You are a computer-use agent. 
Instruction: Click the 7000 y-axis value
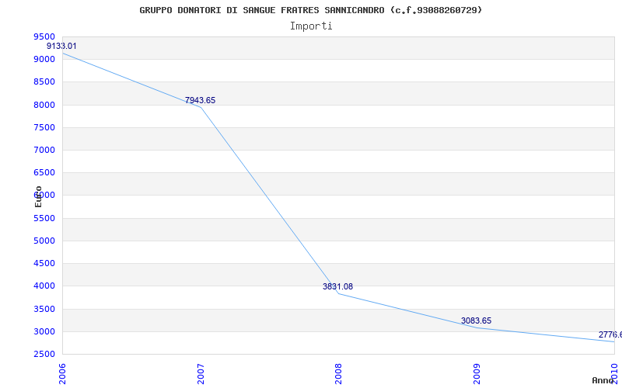click(44, 150)
